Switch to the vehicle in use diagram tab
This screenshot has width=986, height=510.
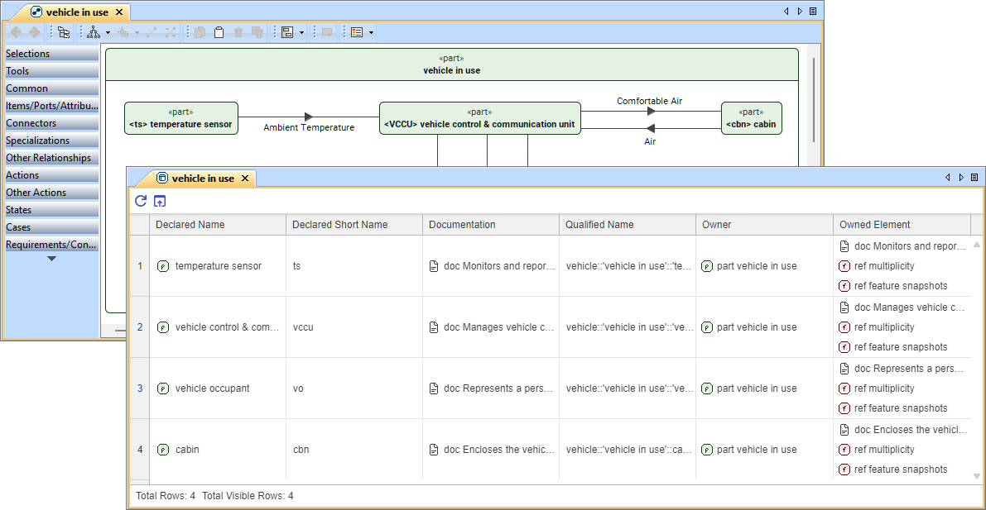pos(76,12)
